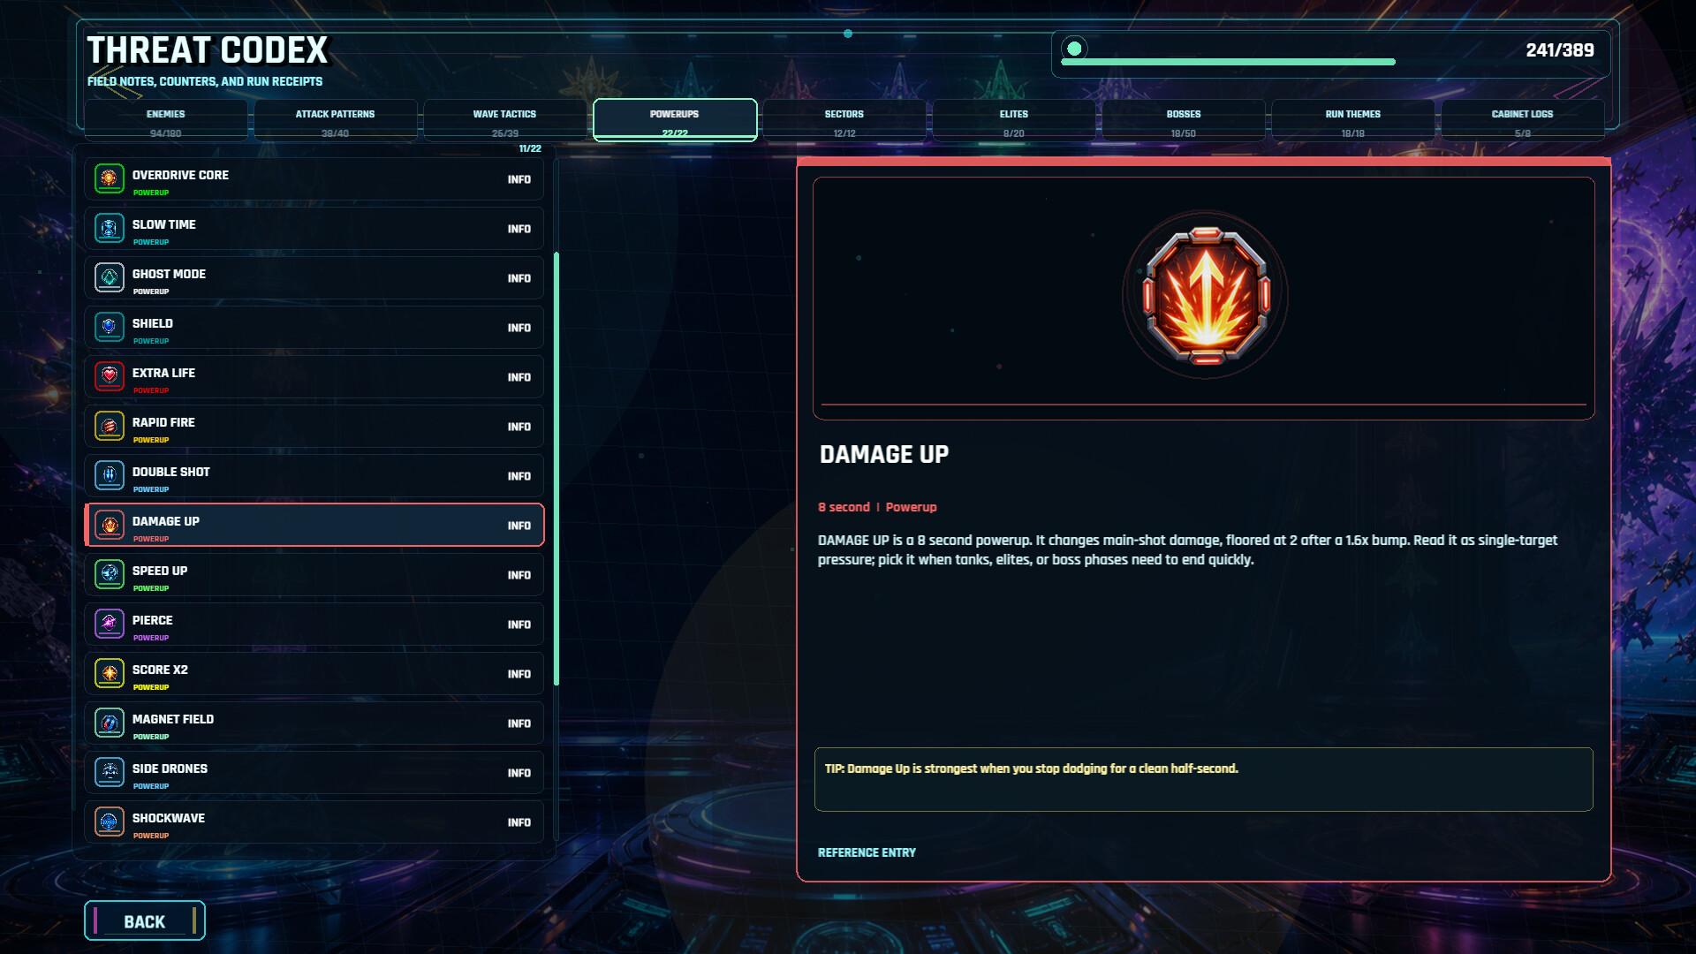1696x954 pixels.
Task: Switch to the Wave Tactics tab
Action: click(x=504, y=120)
